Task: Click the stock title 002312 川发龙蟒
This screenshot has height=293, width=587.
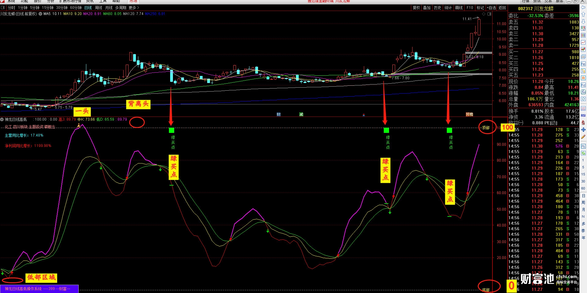Action: click(x=536, y=9)
